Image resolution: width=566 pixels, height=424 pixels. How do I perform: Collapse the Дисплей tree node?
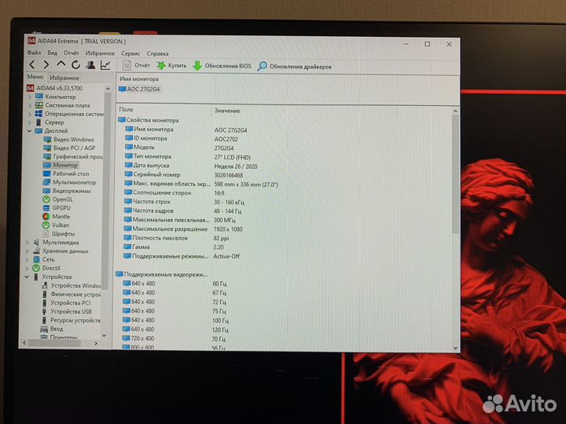(29, 131)
